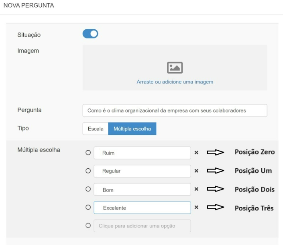This screenshot has width=283, height=249.
Task: Click the image placeholder icon
Action: [x=175, y=68]
